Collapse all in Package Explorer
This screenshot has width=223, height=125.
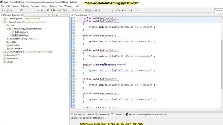click(x=49, y=15)
